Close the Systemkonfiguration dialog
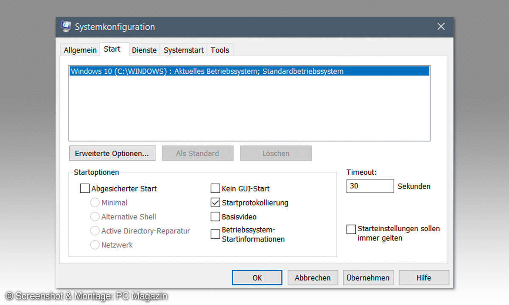This screenshot has width=509, height=305. point(441,26)
